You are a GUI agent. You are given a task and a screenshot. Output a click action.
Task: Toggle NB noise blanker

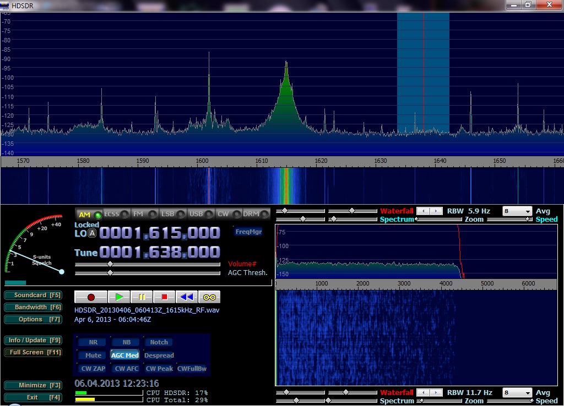(126, 342)
